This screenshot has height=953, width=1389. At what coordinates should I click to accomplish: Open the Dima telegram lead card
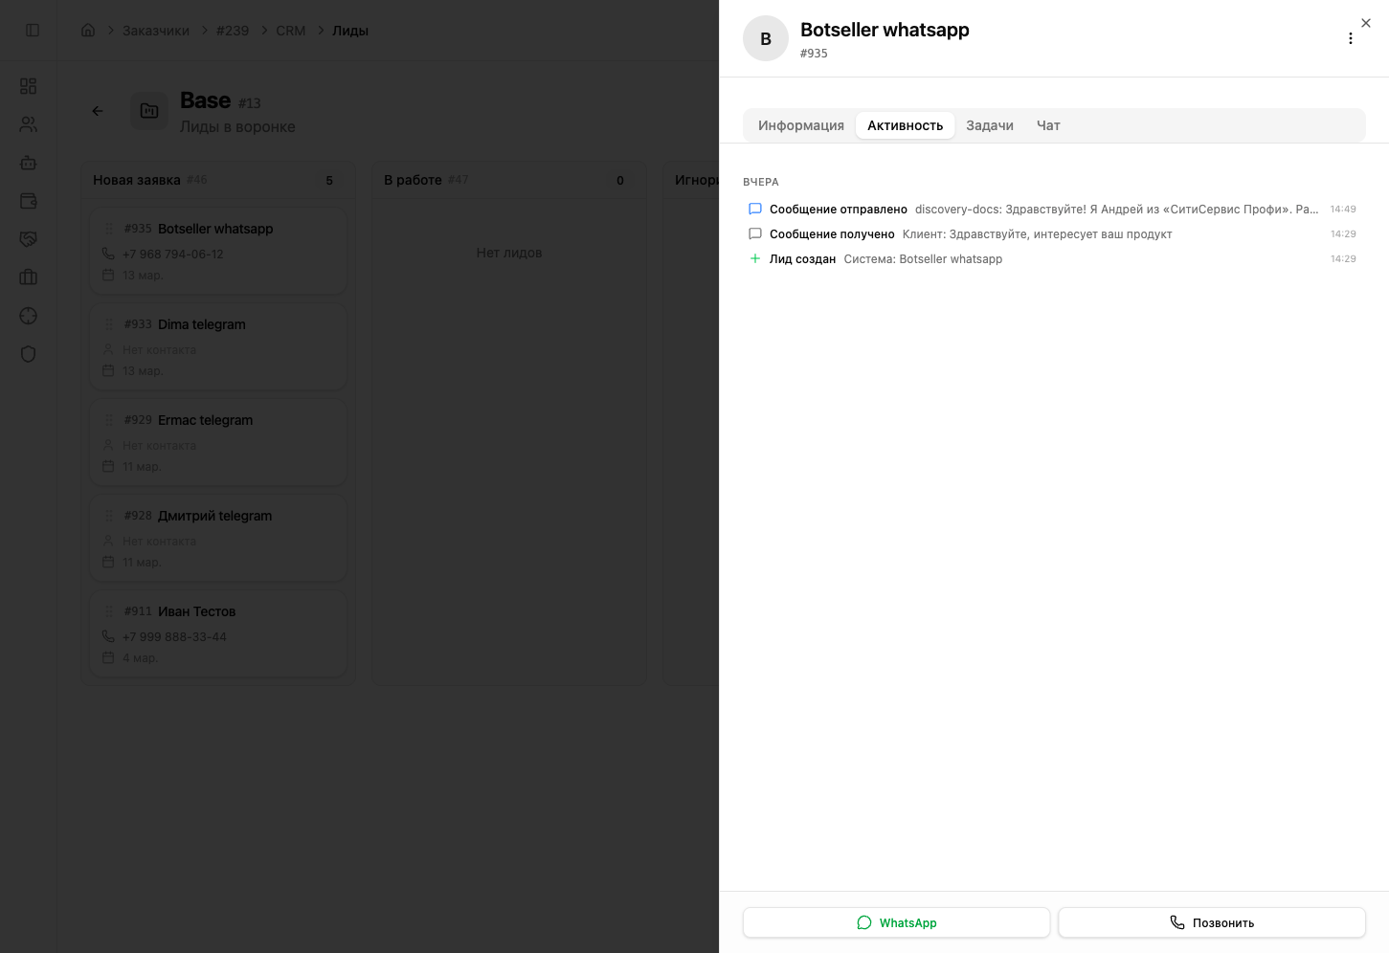click(x=218, y=345)
